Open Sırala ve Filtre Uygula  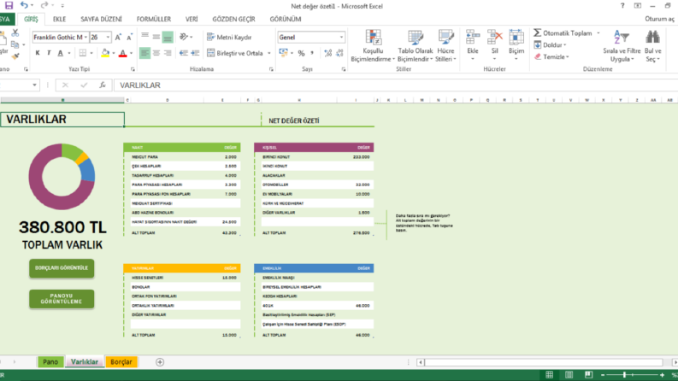622,46
